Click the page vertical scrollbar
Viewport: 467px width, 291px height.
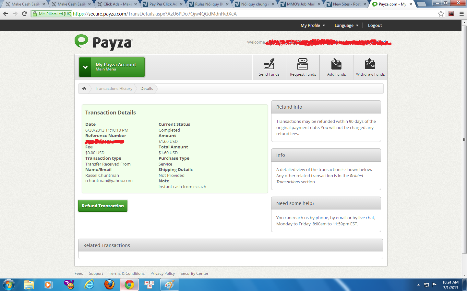coord(464,140)
